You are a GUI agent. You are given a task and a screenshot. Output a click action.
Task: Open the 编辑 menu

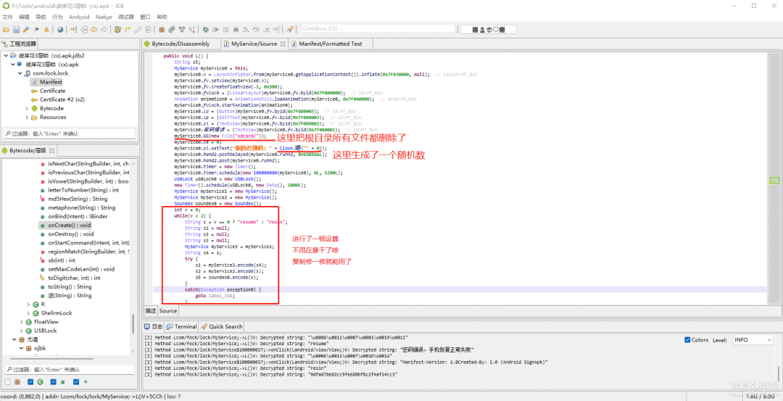[x=24, y=17]
